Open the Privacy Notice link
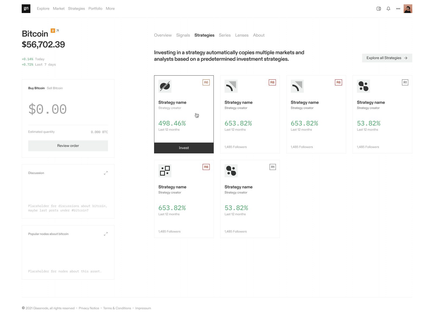 pos(89,308)
